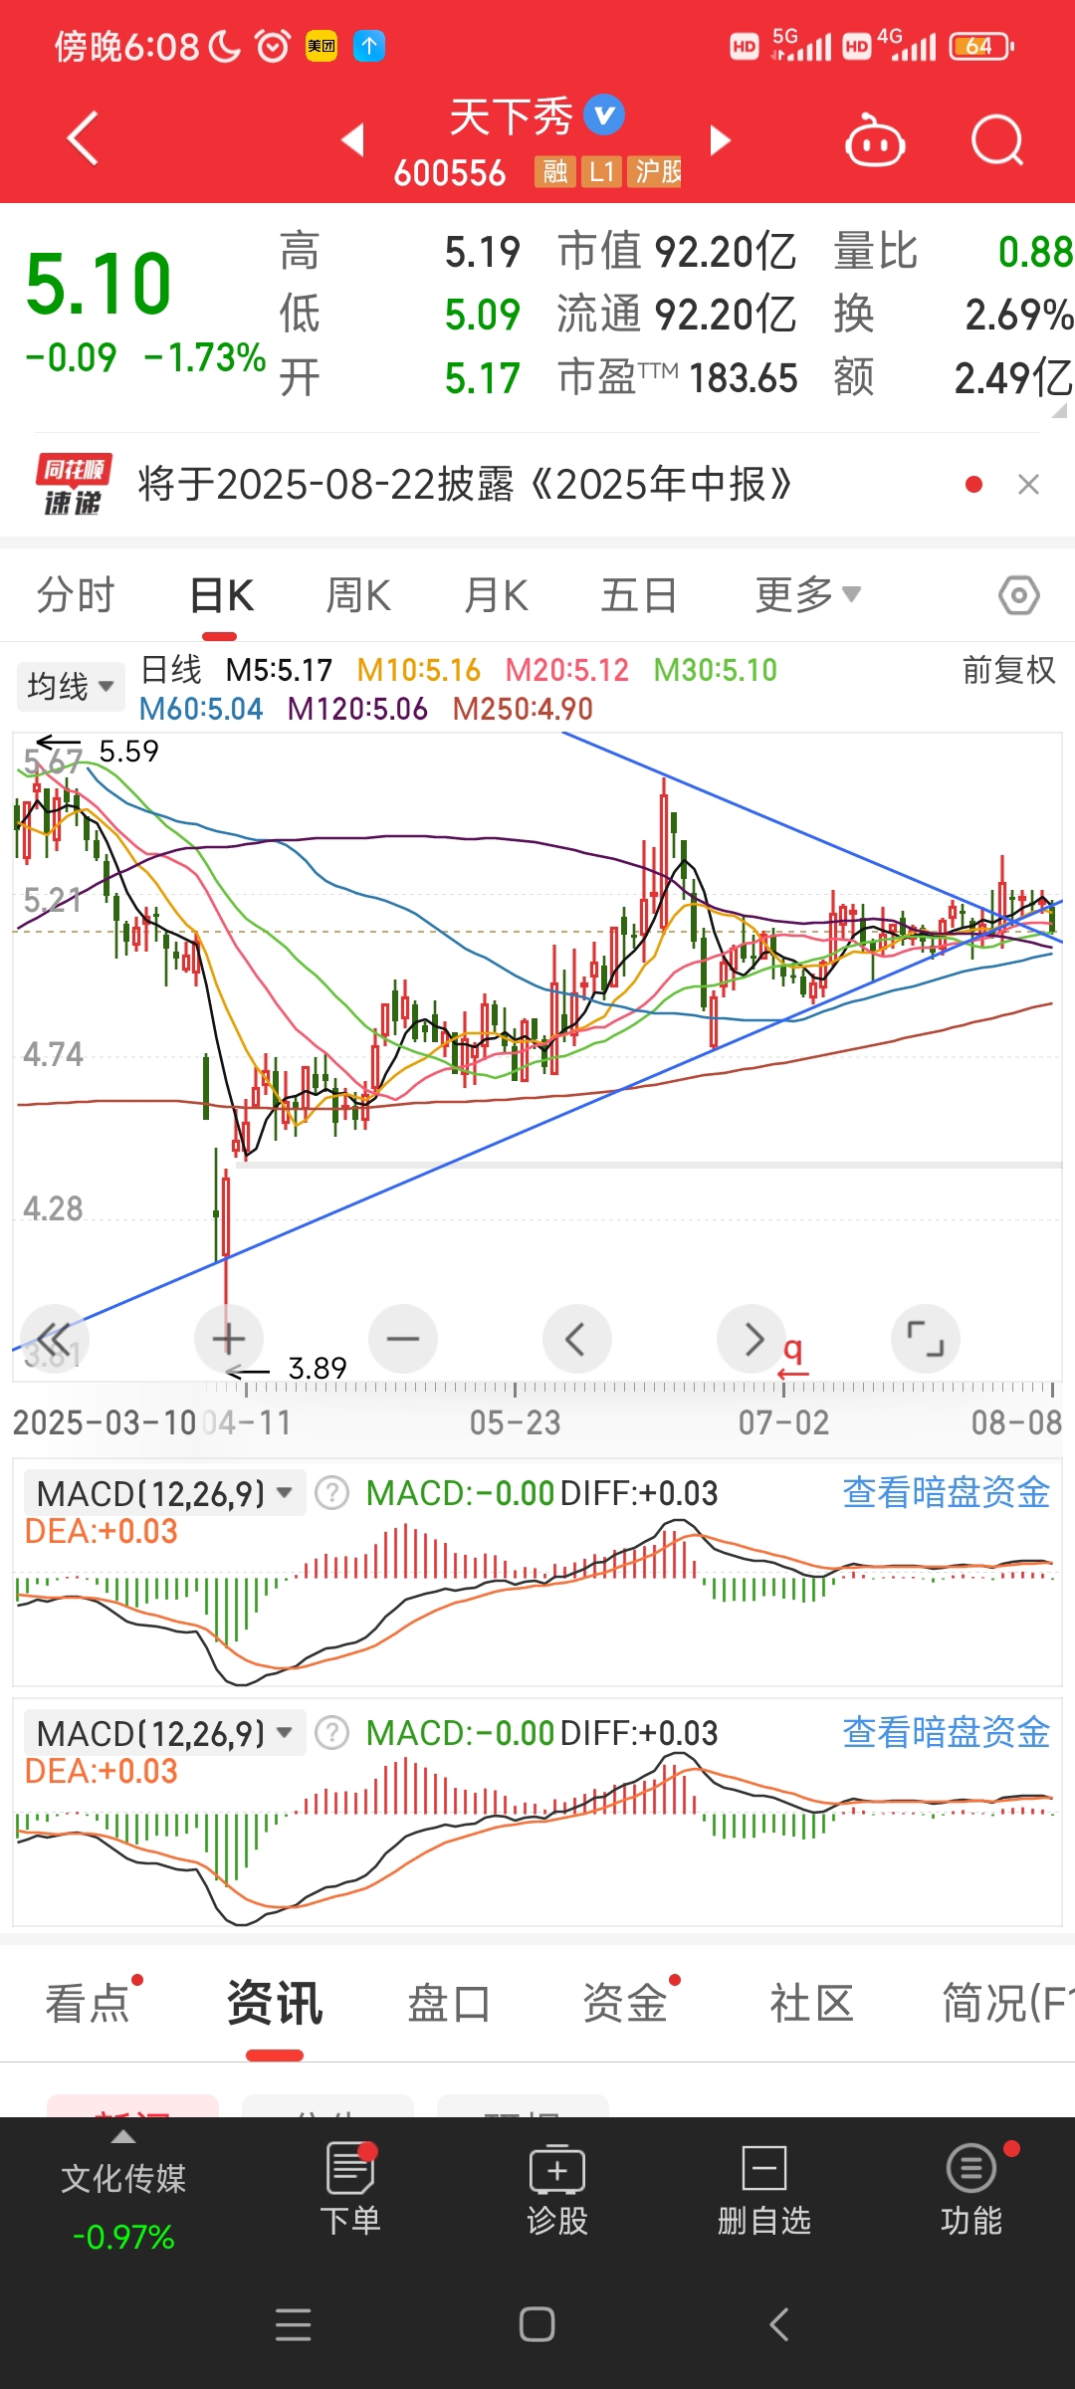1075x2389 pixels.
Task: Tap the L1 level tag
Action: [601, 172]
